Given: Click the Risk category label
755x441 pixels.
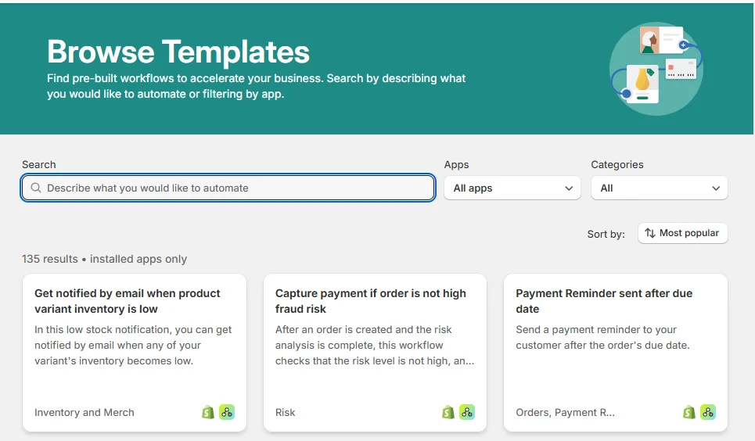Looking at the screenshot, I should click(x=286, y=412).
